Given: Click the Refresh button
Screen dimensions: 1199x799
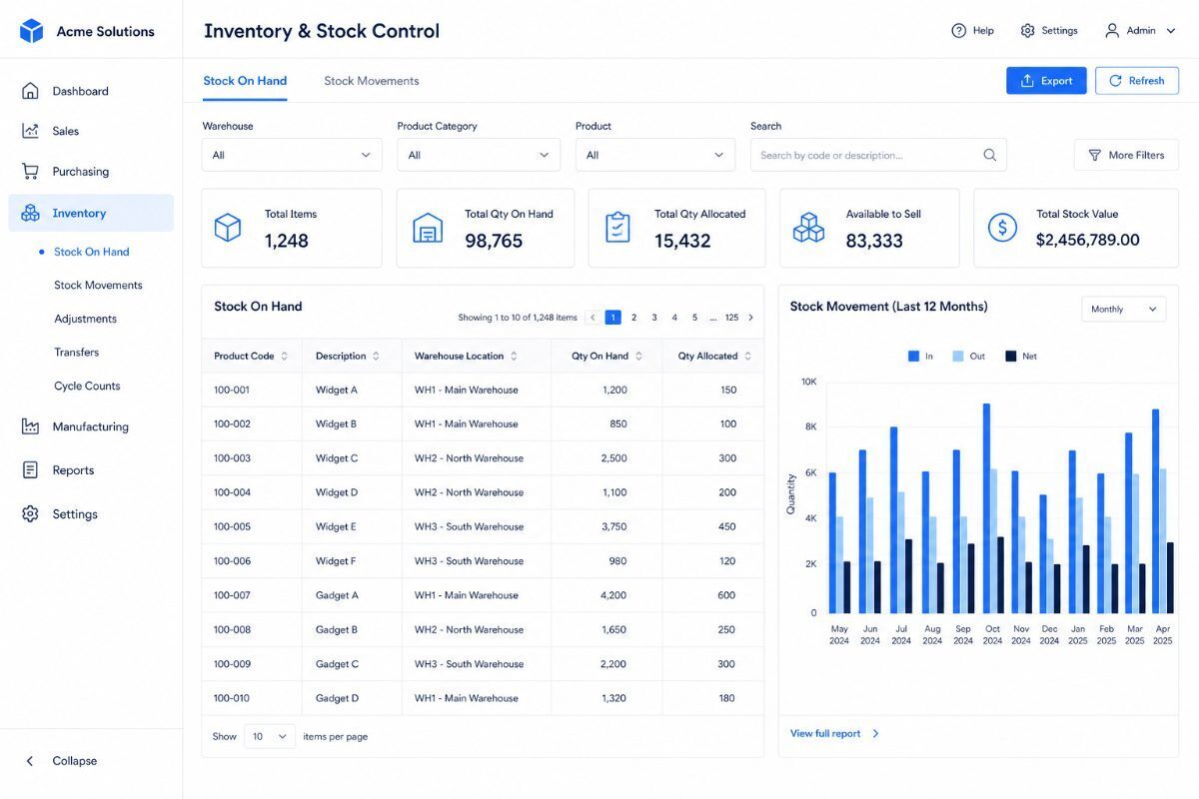Looking at the screenshot, I should 1137,81.
